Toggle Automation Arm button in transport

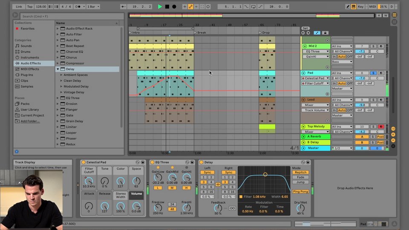pyautogui.click(x=191, y=6)
